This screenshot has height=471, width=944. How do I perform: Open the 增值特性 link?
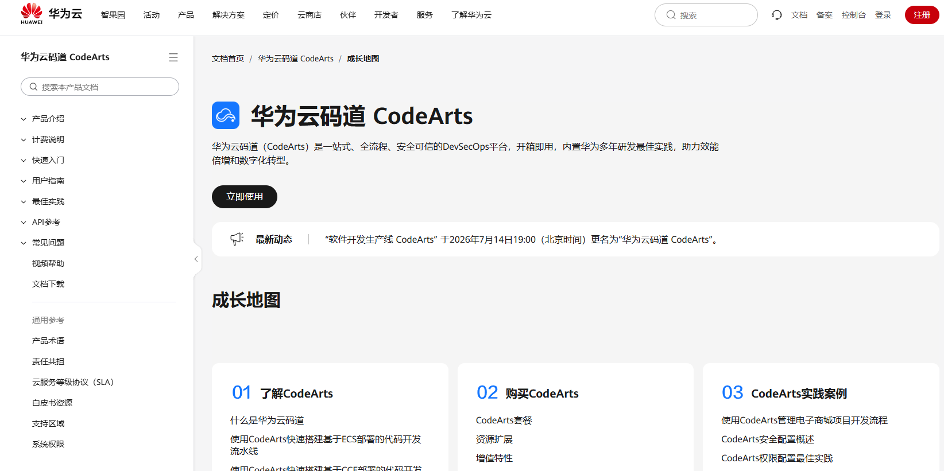(x=494, y=458)
